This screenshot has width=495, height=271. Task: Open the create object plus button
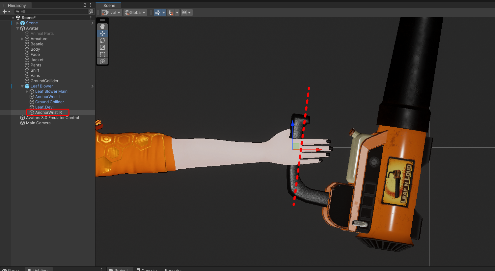tap(5, 12)
